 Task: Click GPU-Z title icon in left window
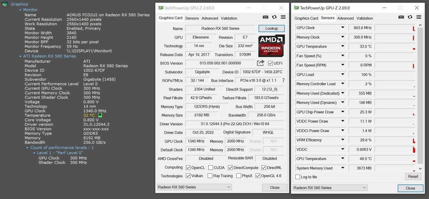coord(160,8)
